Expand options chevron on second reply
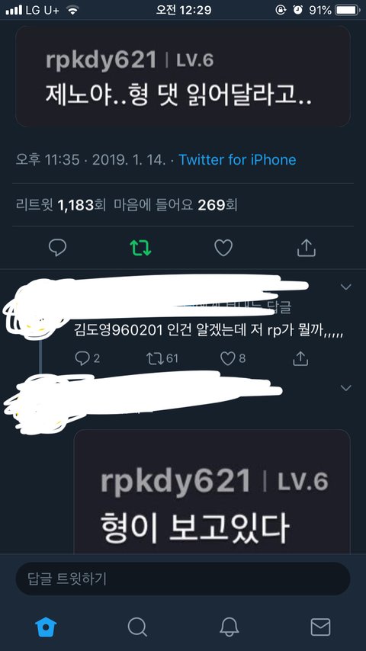366x651 pixels. click(x=345, y=388)
